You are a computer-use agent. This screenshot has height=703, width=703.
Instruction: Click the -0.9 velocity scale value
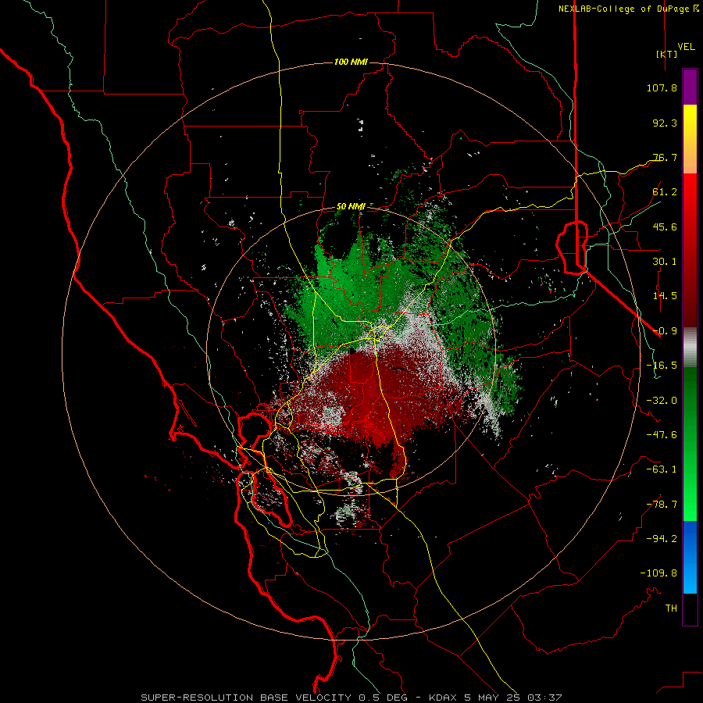pyautogui.click(x=665, y=331)
